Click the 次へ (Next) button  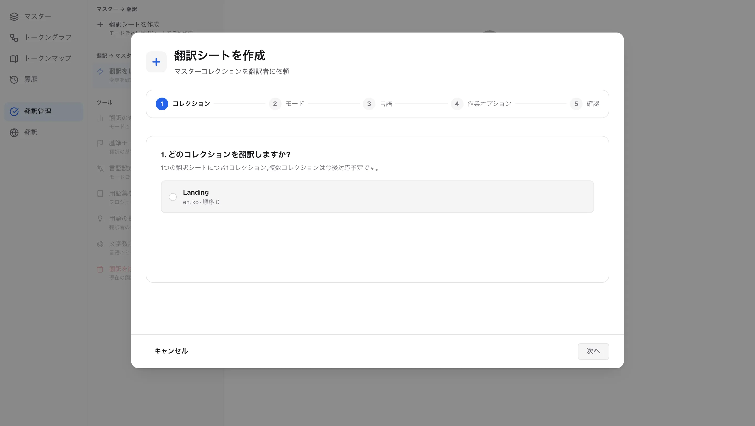(593, 351)
